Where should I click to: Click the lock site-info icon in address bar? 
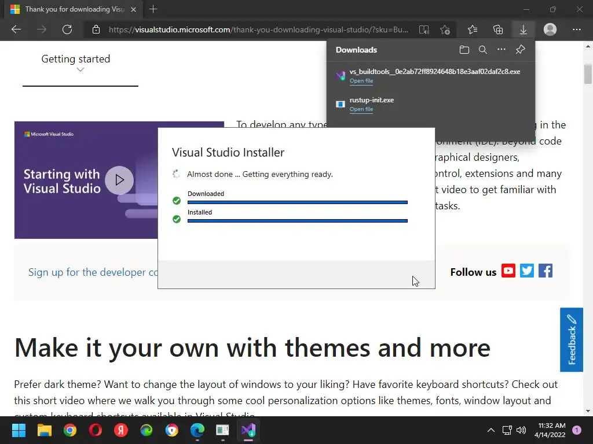tap(96, 29)
